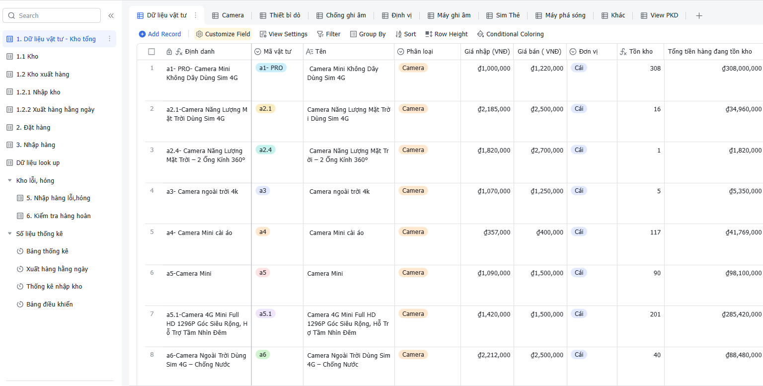Click the '₫2,700,000' selling price cell

pos(540,162)
